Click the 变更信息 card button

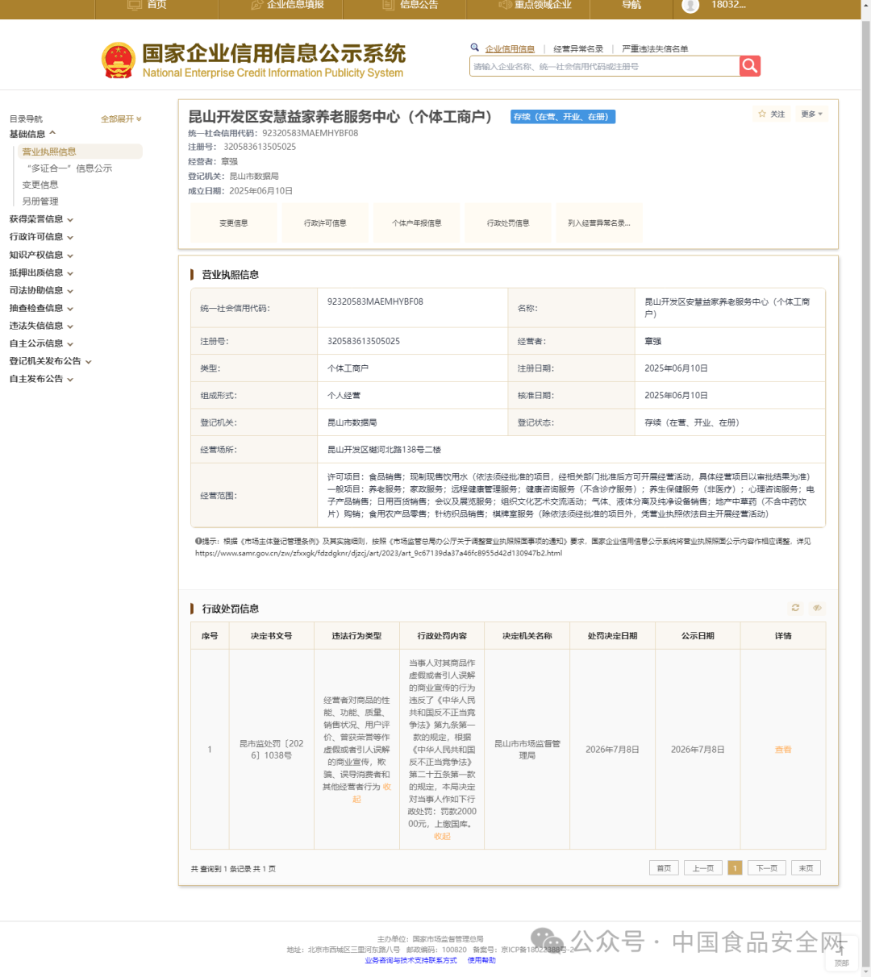pyautogui.click(x=234, y=223)
